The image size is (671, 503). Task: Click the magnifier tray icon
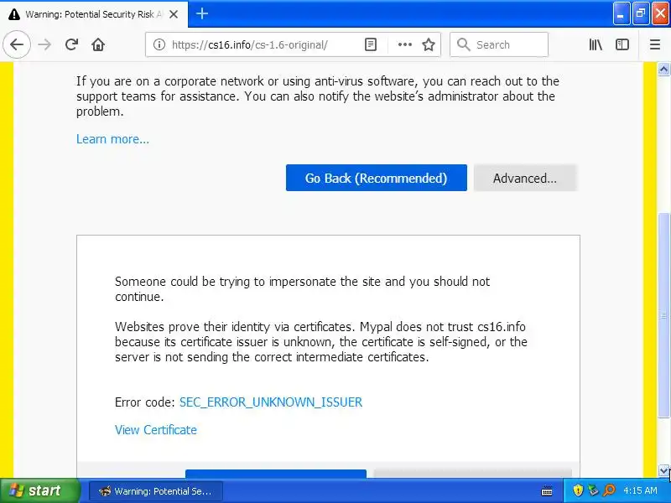(x=609, y=490)
